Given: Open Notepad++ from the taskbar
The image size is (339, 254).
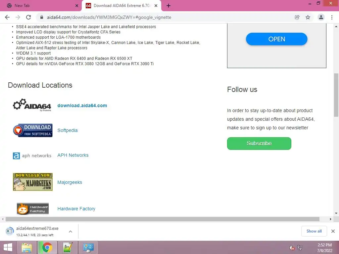Looking at the screenshot, I should tap(68, 247).
